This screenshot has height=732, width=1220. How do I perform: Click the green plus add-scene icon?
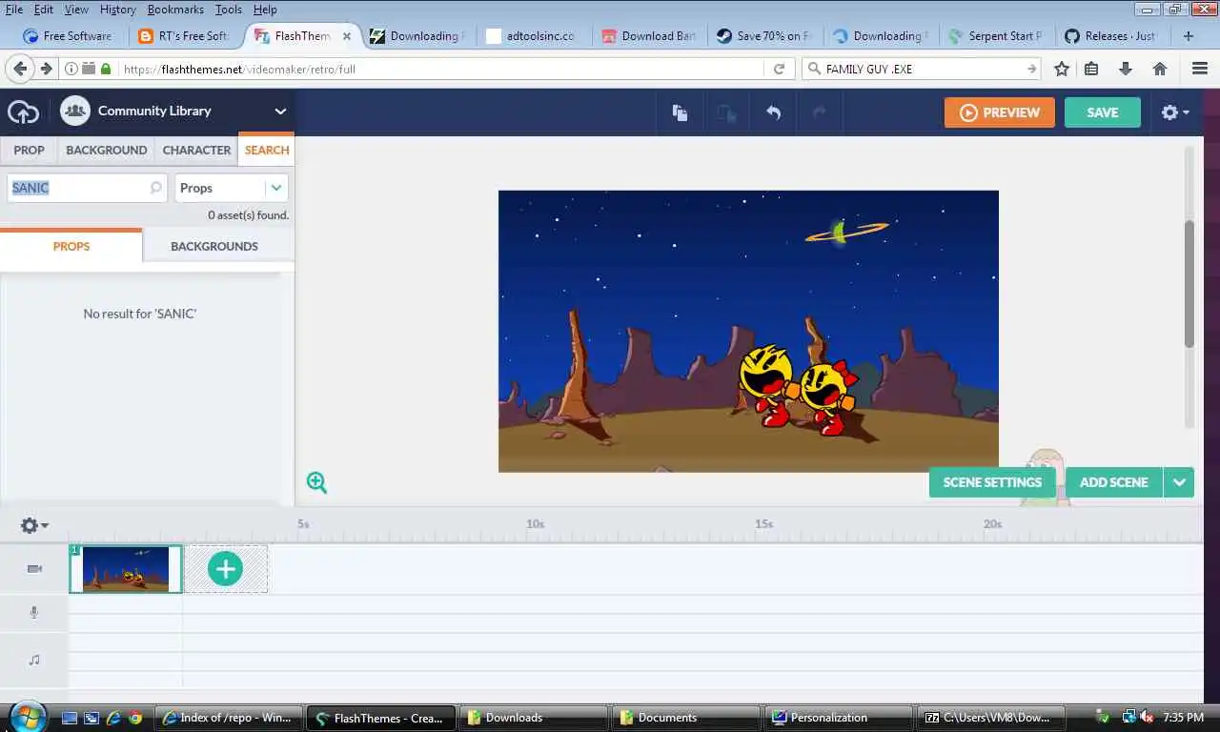click(225, 569)
